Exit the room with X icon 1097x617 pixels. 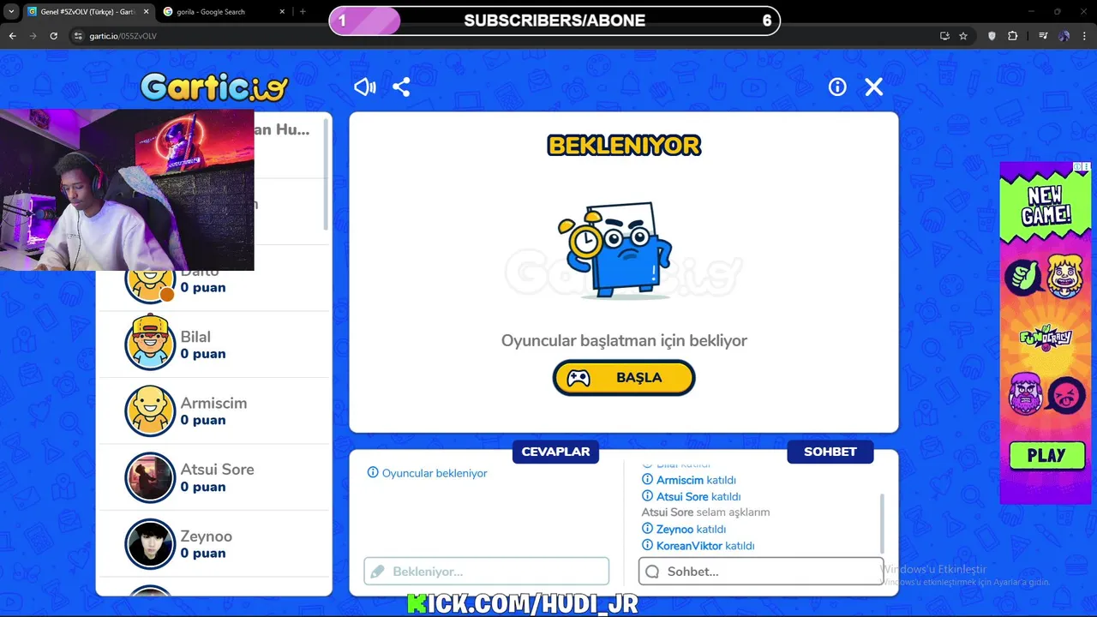coord(873,87)
